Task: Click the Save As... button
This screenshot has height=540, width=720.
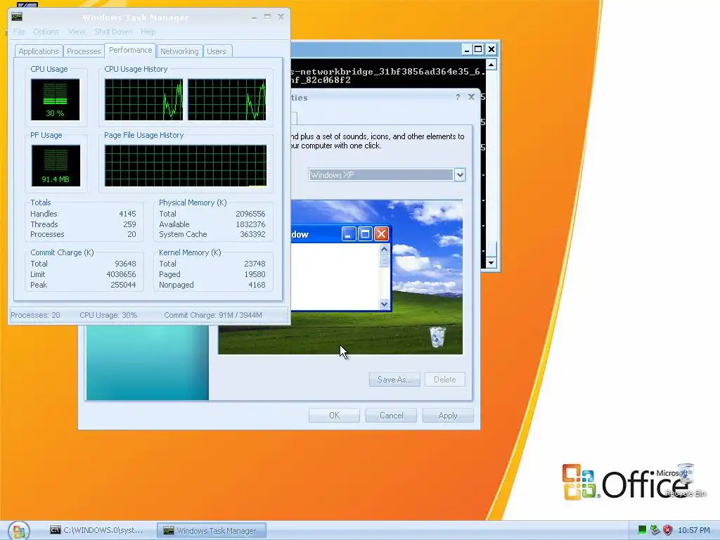Action: tap(394, 380)
